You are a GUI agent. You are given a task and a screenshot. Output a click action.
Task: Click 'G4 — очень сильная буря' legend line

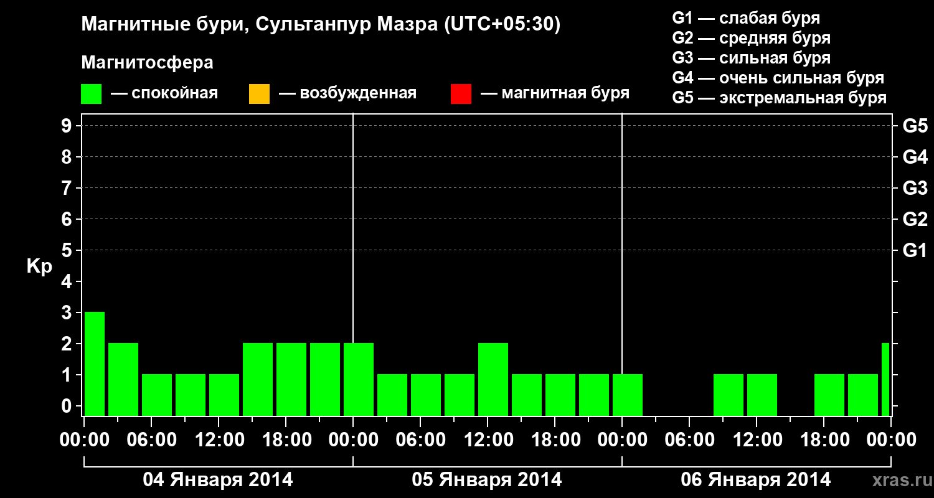tap(778, 78)
